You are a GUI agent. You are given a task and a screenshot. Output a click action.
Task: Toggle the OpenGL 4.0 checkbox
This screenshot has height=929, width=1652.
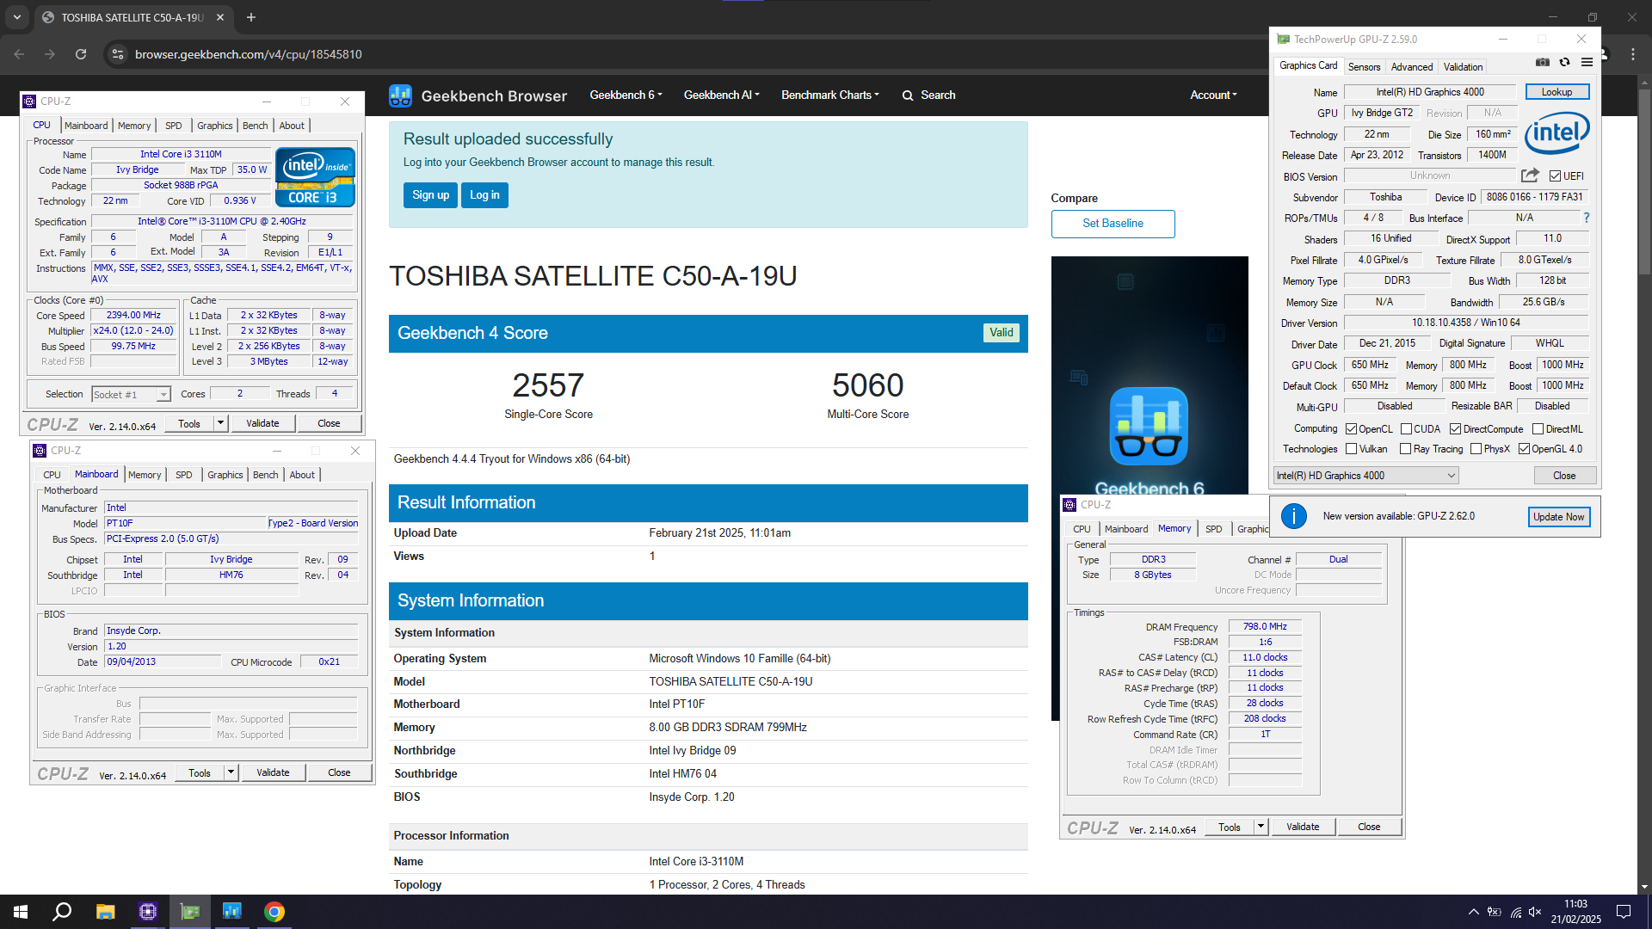click(1525, 449)
